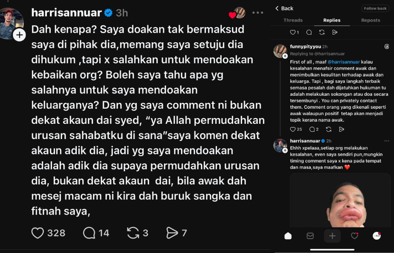Open the home feed in bottom bar
The height and width of the screenshot is (253, 394).
[x=288, y=235]
